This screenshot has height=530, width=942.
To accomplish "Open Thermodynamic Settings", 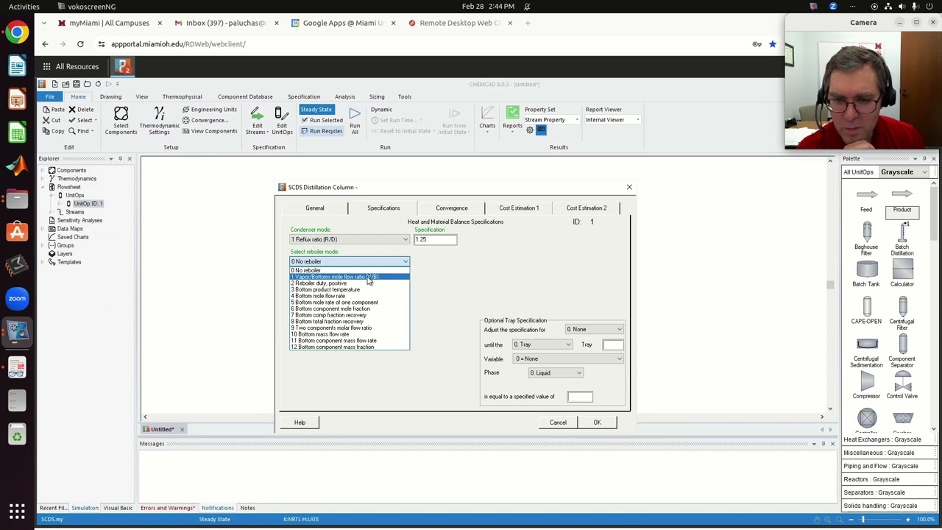I will point(159,121).
